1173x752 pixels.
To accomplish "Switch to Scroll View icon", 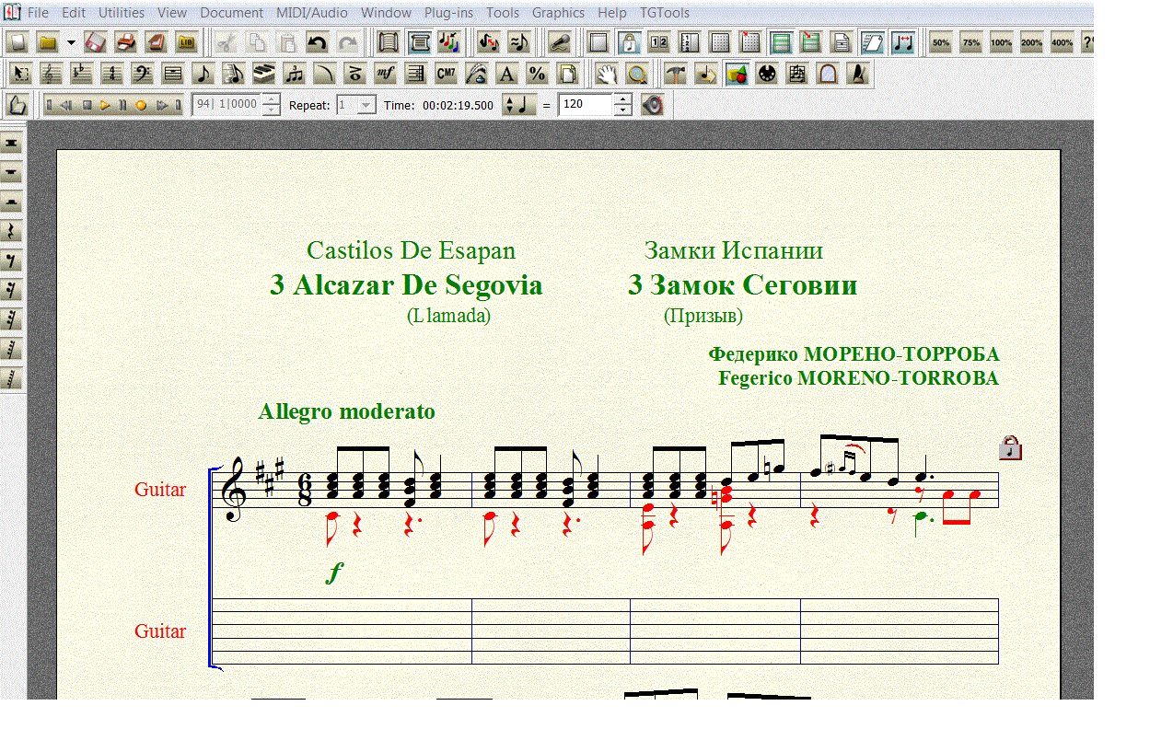I will pyautogui.click(x=388, y=42).
